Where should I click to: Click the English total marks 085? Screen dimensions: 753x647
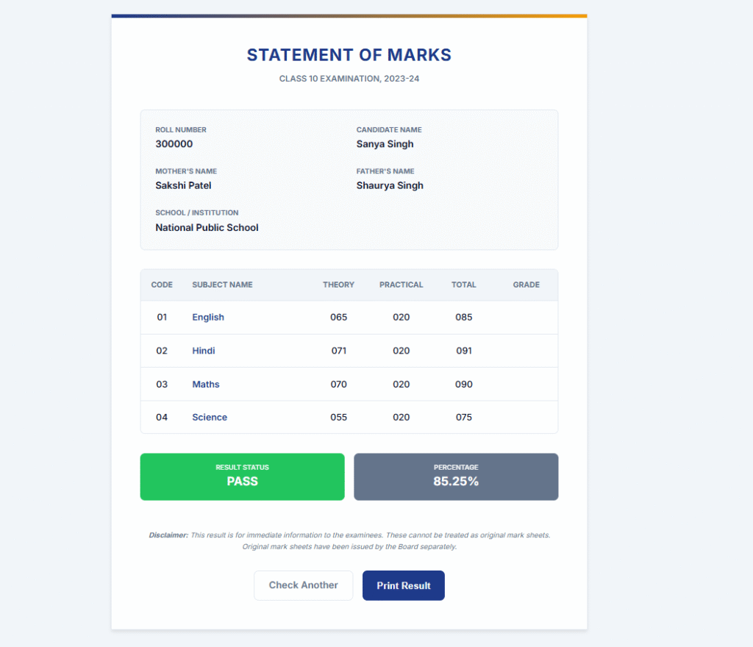[x=464, y=318]
